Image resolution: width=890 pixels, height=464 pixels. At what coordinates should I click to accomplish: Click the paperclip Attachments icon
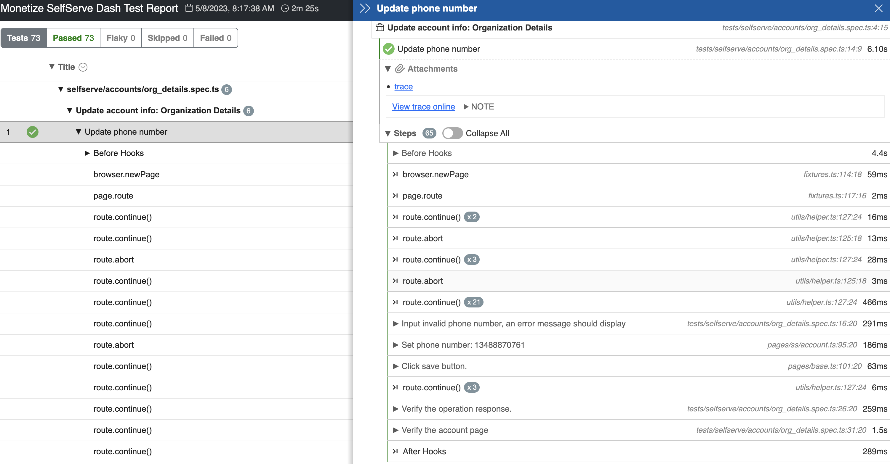tap(399, 69)
